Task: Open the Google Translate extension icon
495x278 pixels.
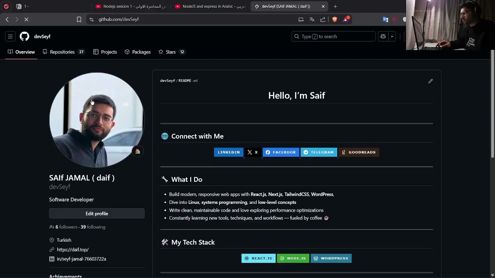Action: point(386,19)
